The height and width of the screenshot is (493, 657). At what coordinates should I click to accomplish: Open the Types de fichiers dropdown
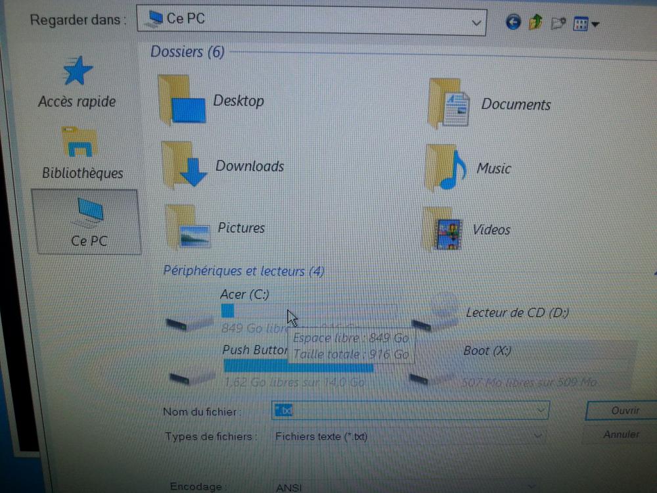point(409,436)
